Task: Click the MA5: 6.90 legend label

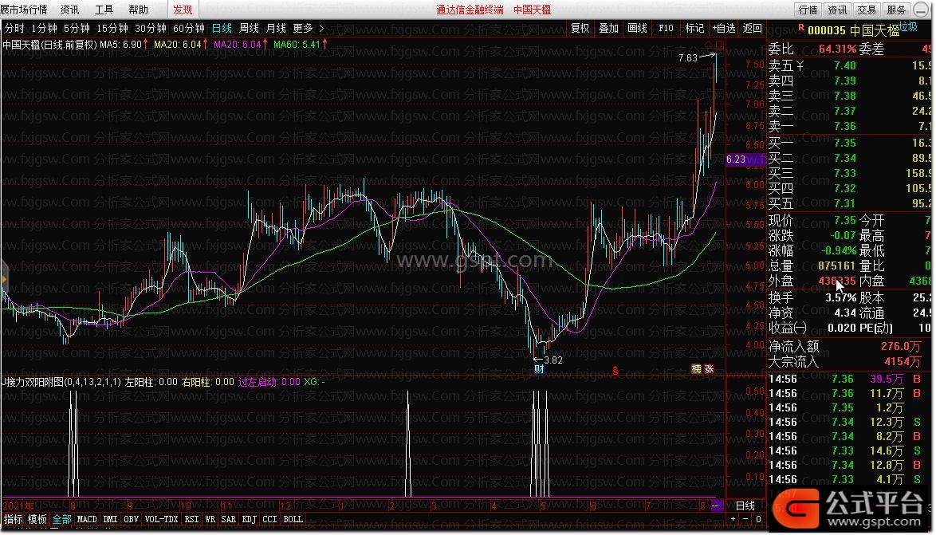Action: click(x=121, y=44)
